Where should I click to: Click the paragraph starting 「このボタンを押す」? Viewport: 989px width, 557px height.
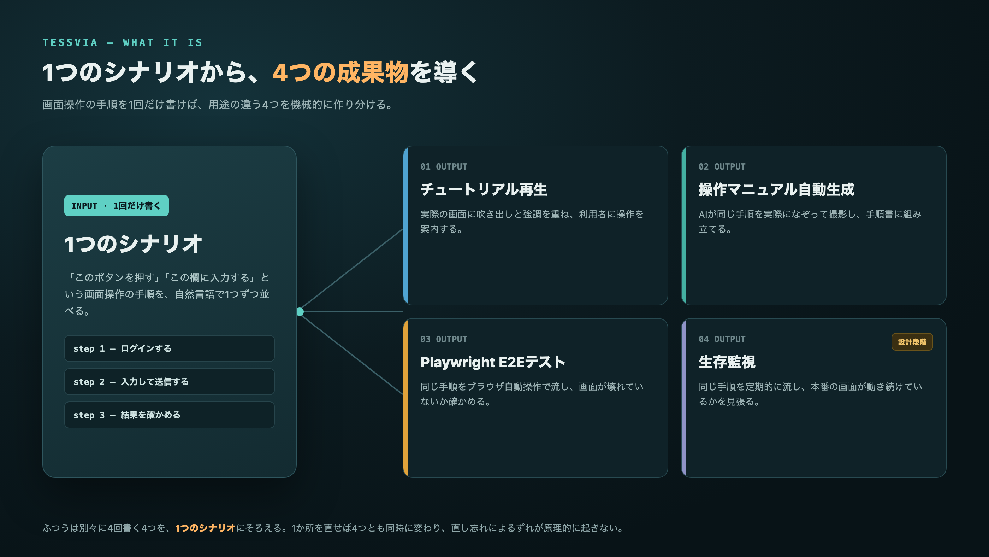[167, 294]
